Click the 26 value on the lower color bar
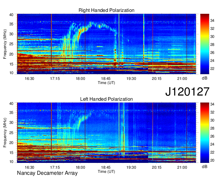 (212, 136)
